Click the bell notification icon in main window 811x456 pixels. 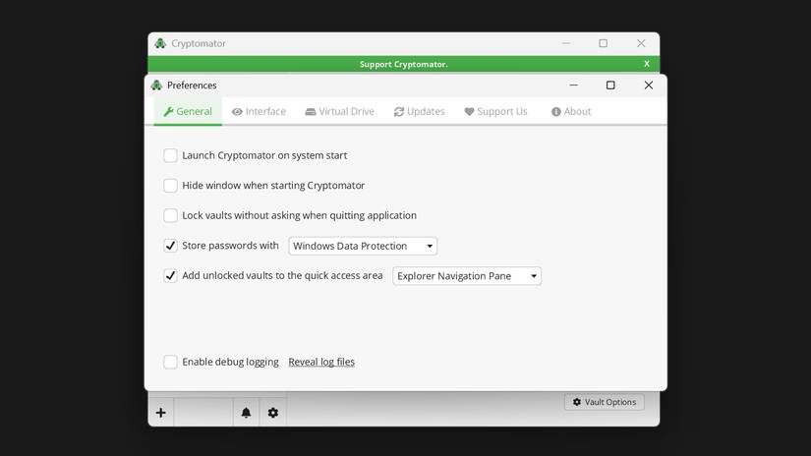coord(246,413)
